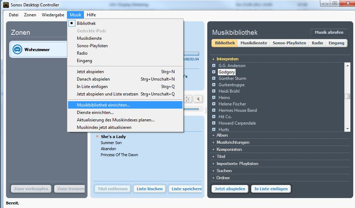Choose Musikdienste in Musik menu
355x208 pixels.
click(x=125, y=38)
